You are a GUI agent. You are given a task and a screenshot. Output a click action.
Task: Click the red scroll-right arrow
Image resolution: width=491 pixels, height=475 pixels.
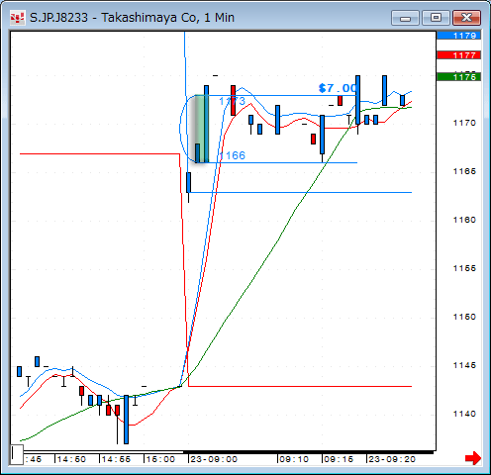tap(473, 458)
